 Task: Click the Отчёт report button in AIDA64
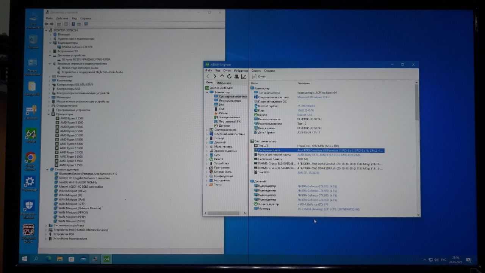[x=259, y=77]
